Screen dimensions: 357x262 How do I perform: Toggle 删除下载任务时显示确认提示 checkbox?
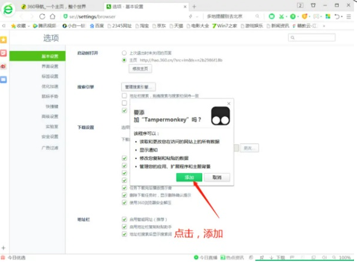click(125, 195)
